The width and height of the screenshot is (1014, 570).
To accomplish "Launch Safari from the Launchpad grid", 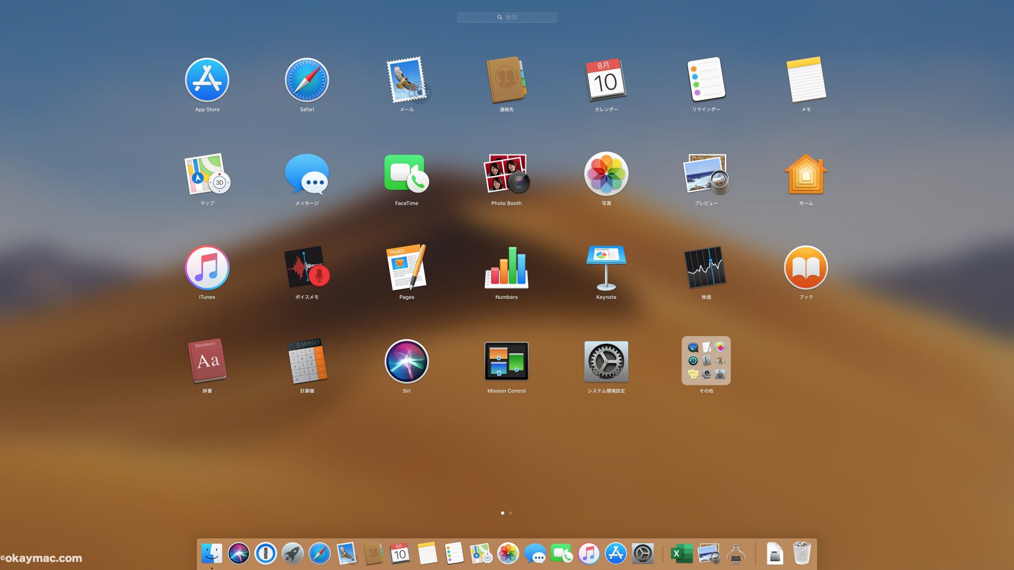I will click(307, 80).
